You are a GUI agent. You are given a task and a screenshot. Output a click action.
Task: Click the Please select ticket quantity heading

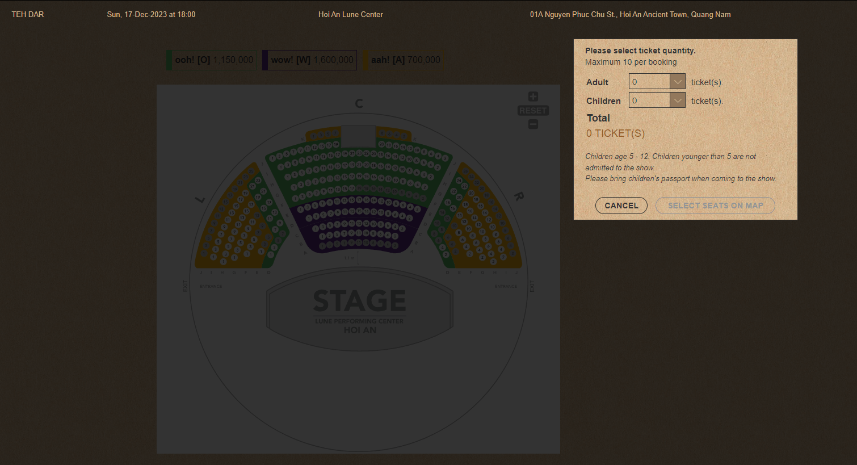(x=640, y=51)
